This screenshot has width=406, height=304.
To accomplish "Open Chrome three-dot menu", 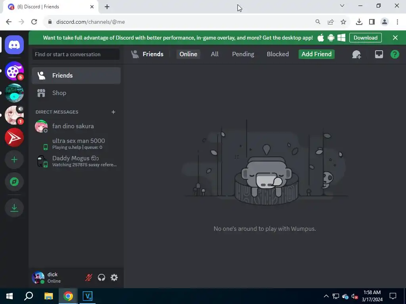I will tap(397, 22).
